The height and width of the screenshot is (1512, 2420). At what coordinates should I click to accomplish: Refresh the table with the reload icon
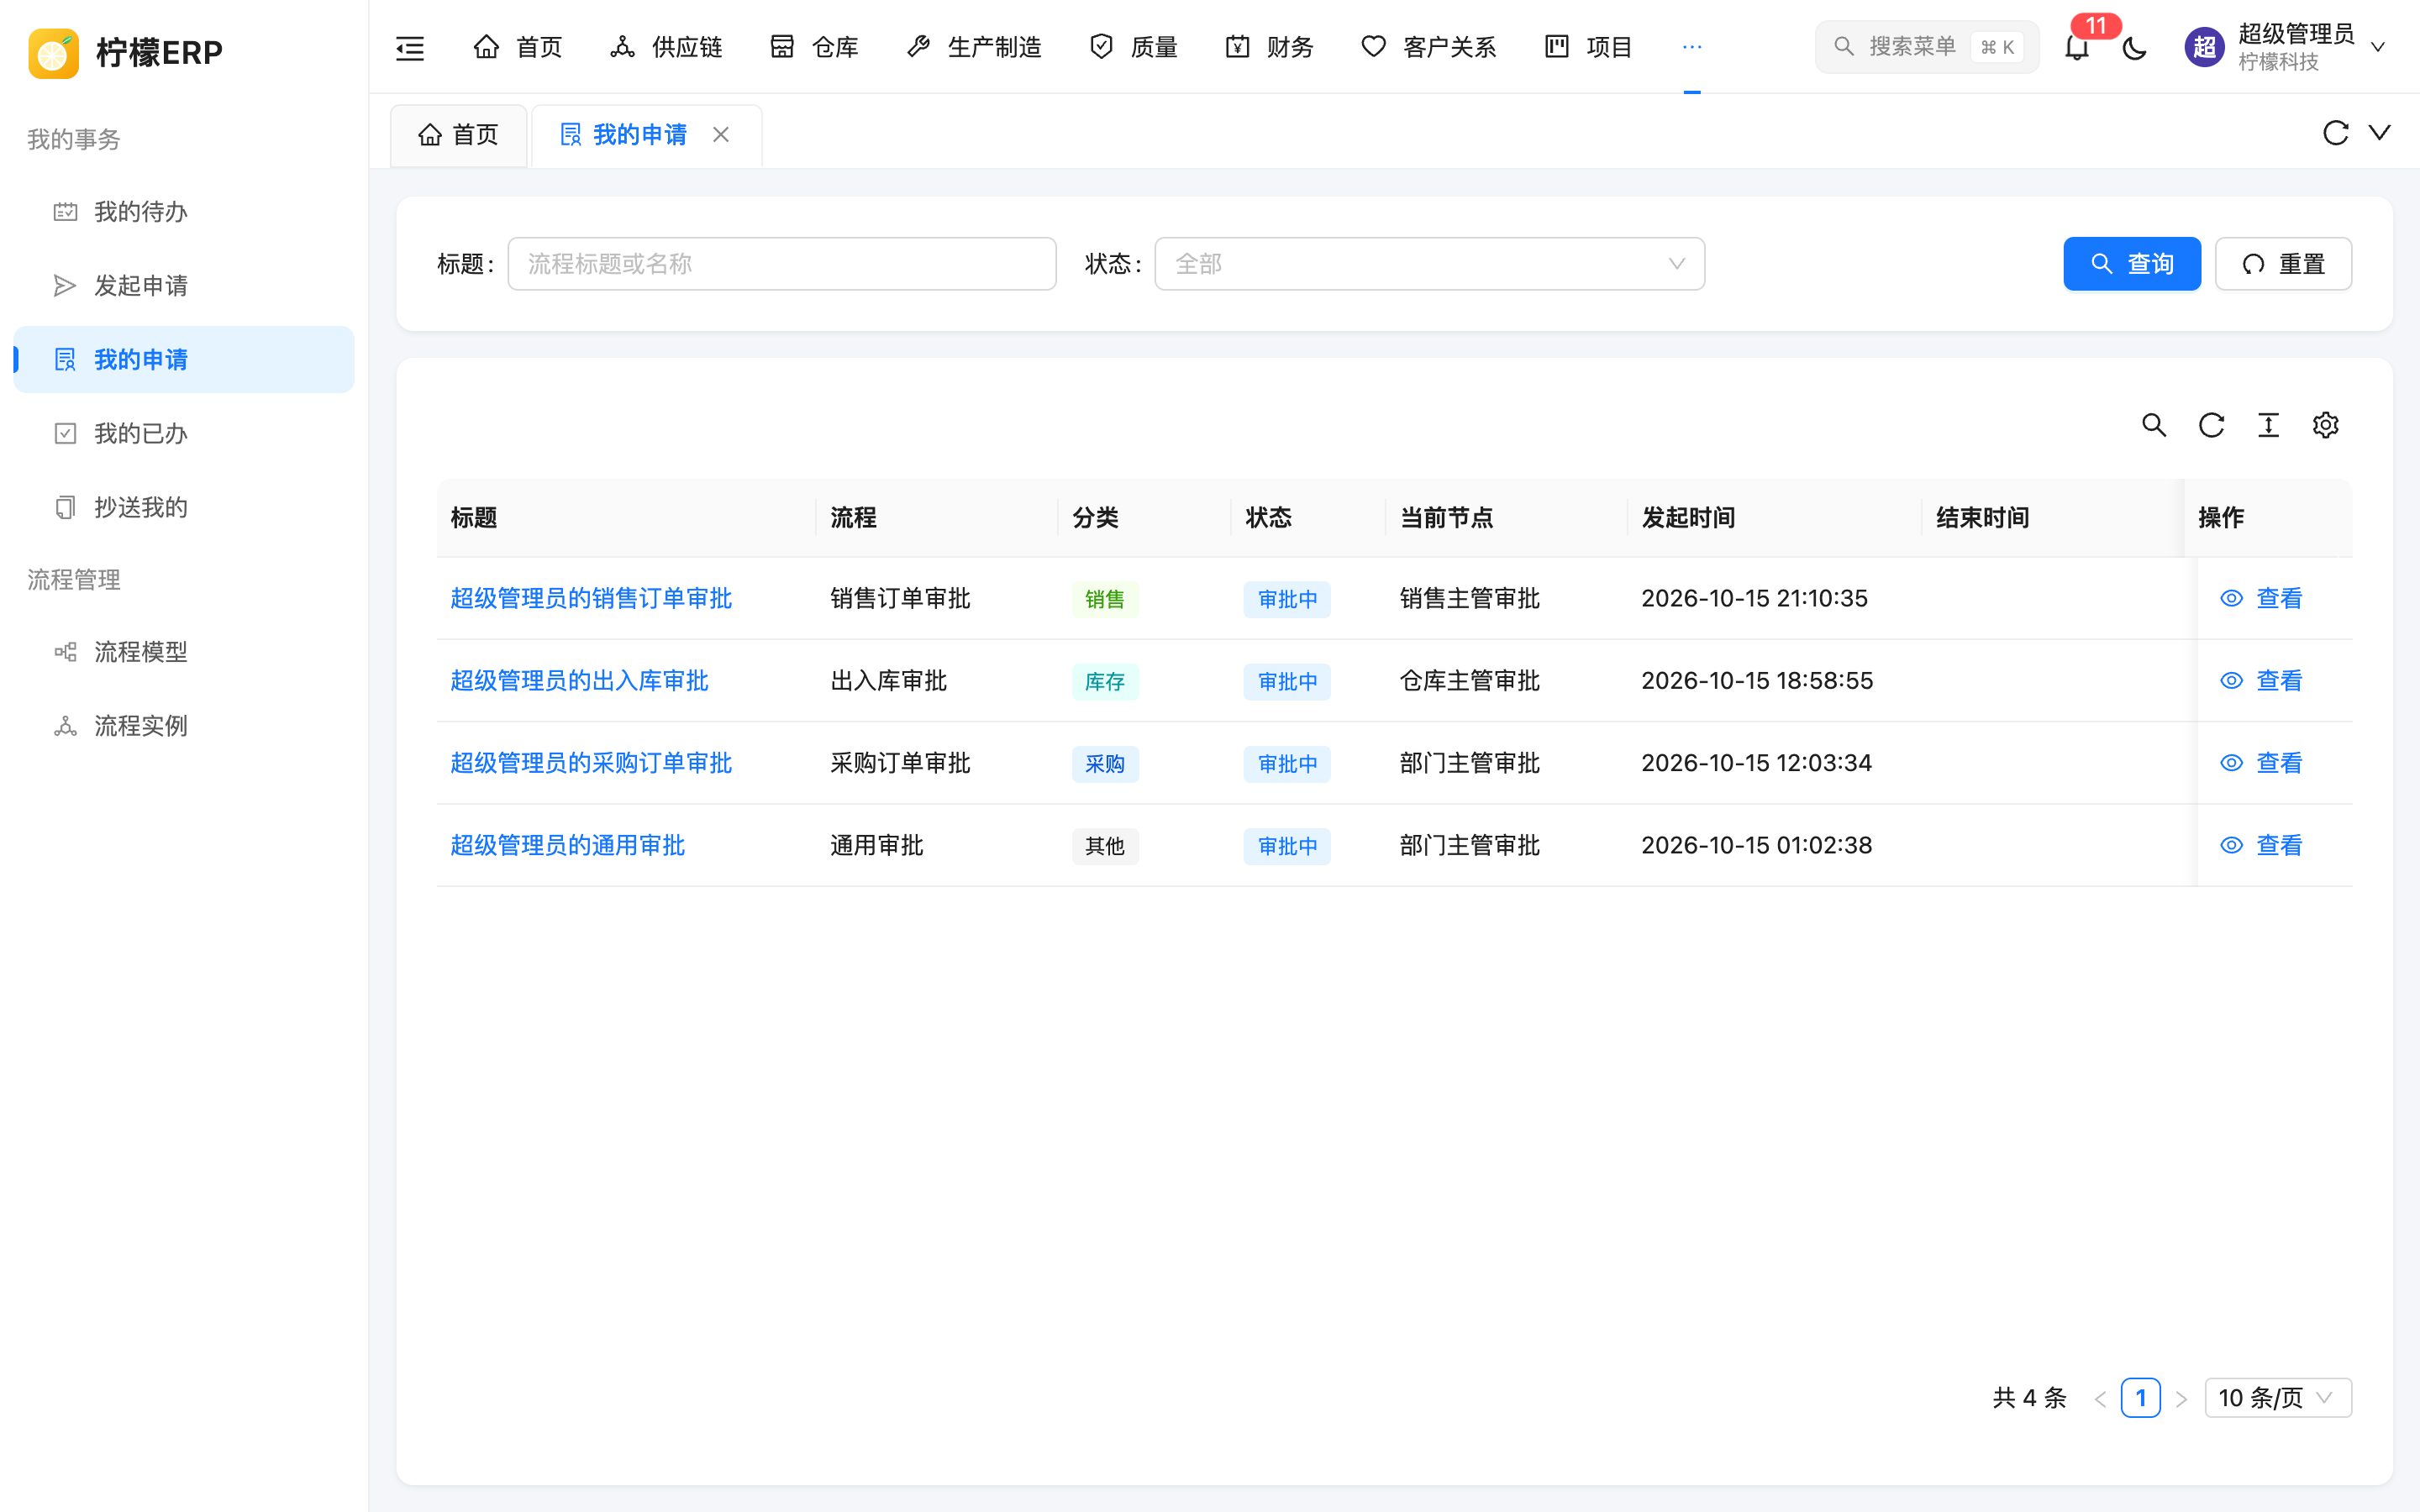coord(2211,425)
